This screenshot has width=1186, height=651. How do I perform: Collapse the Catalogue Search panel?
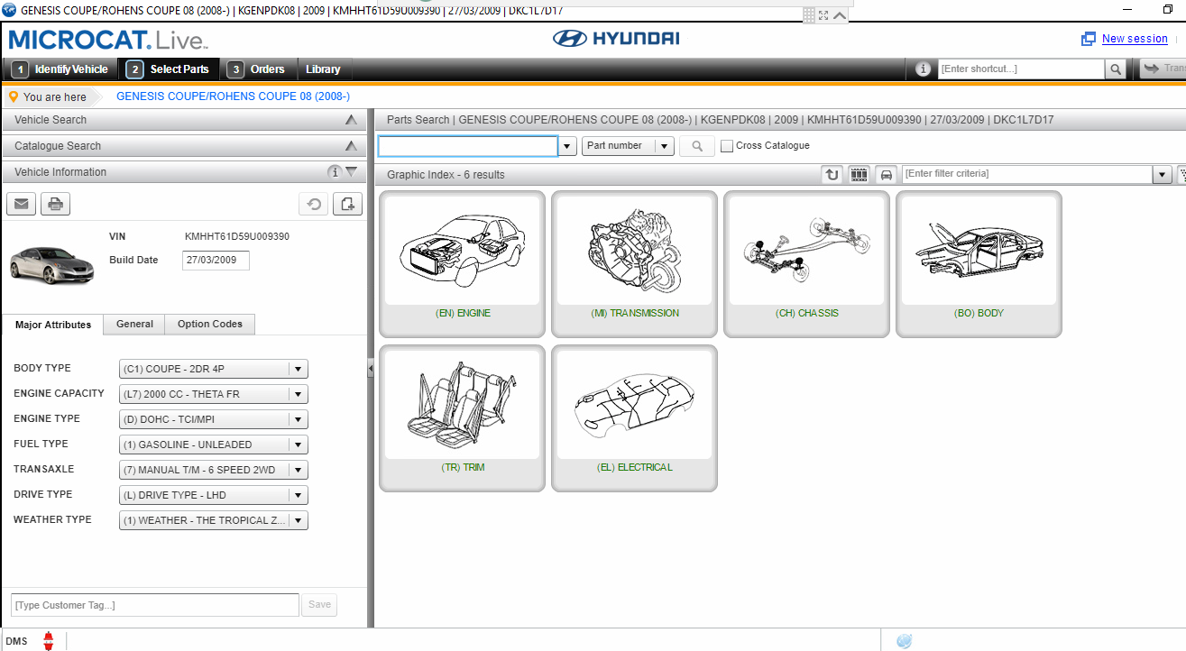(351, 146)
